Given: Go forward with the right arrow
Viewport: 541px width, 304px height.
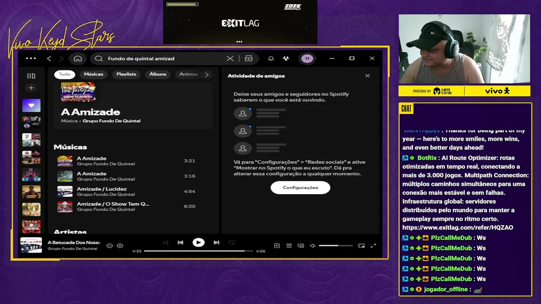Looking at the screenshot, I should (x=61, y=58).
